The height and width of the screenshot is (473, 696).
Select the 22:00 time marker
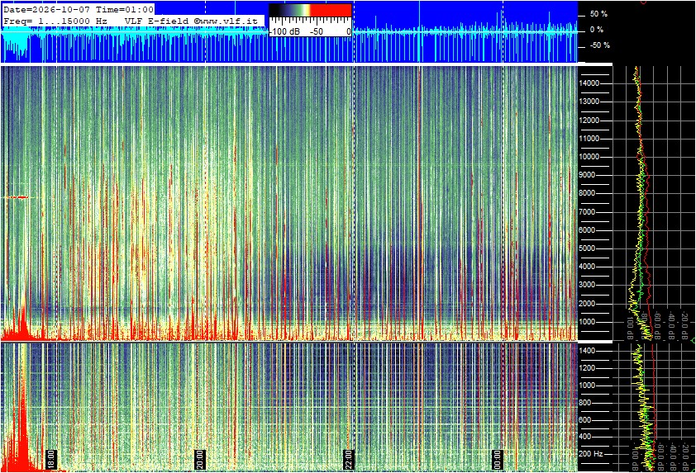click(349, 459)
